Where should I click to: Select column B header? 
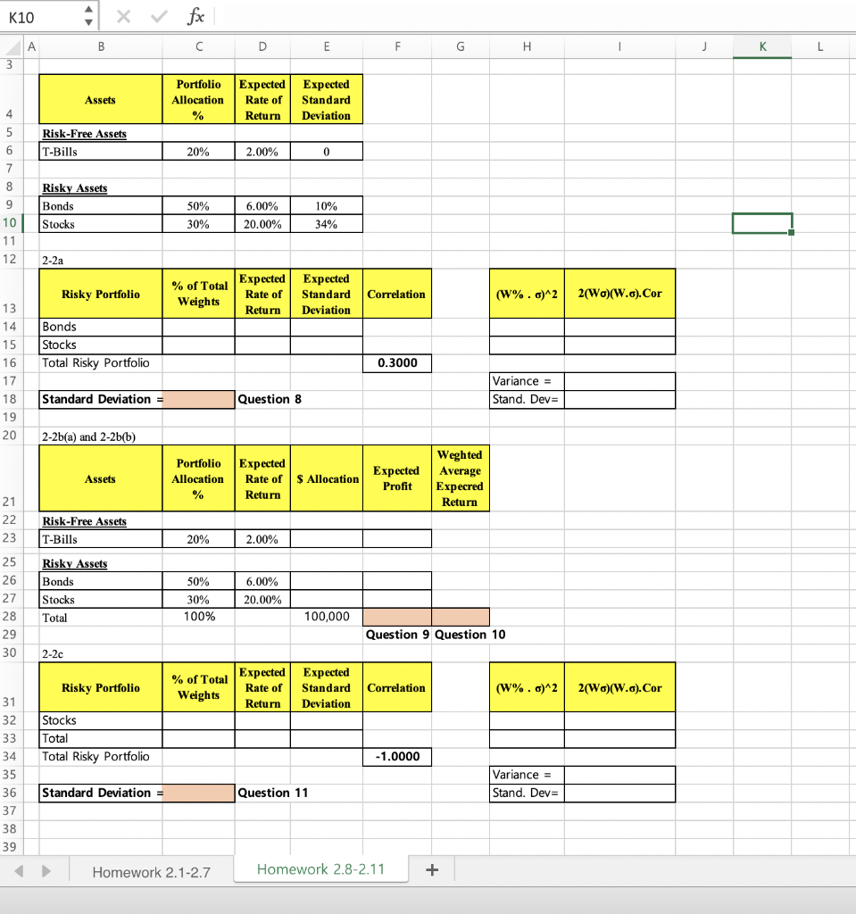[101, 46]
